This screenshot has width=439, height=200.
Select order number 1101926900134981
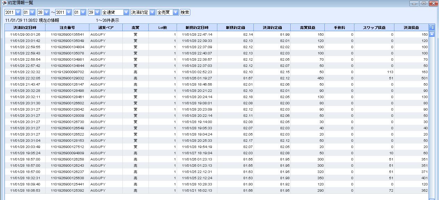(67, 59)
